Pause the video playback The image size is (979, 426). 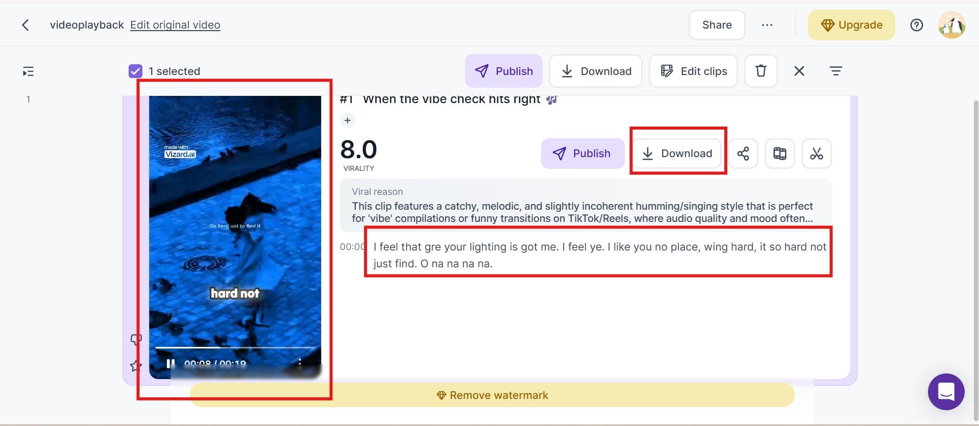coord(170,363)
